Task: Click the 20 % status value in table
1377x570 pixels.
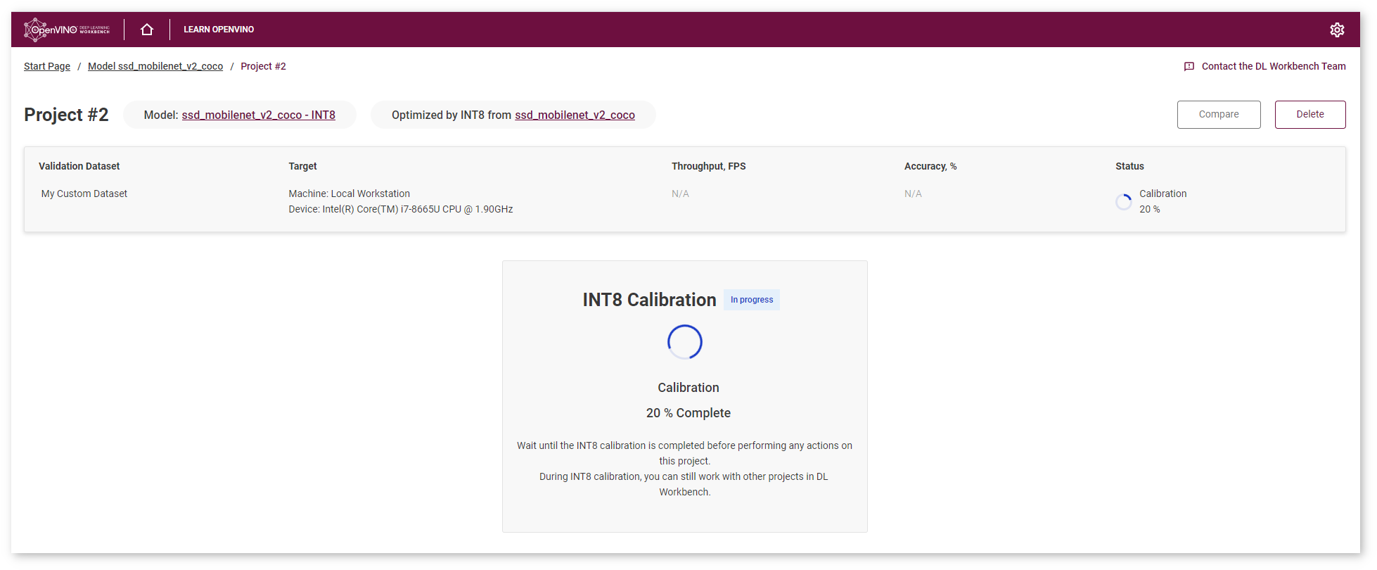Action: (x=1150, y=209)
